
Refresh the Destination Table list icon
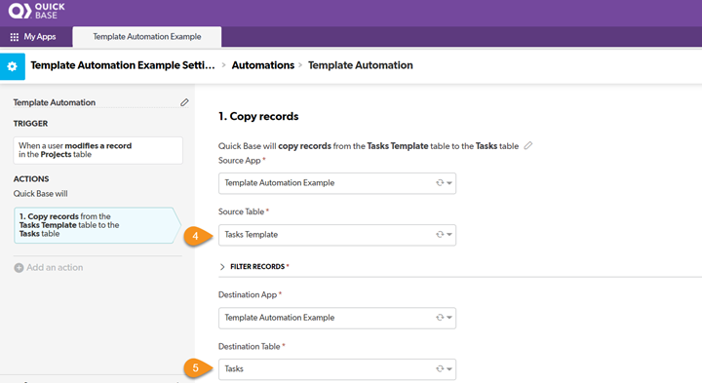click(440, 368)
